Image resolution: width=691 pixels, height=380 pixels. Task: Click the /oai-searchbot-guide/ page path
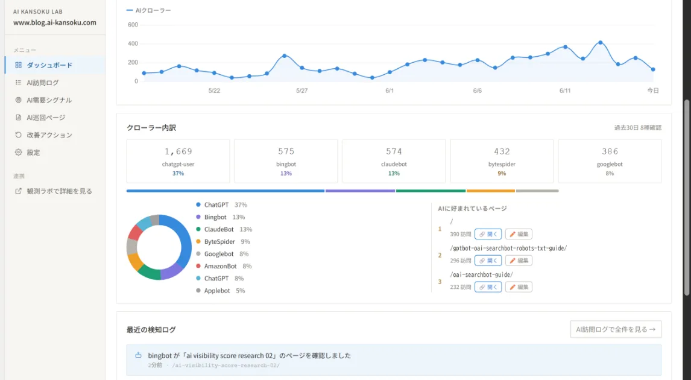[x=482, y=274]
